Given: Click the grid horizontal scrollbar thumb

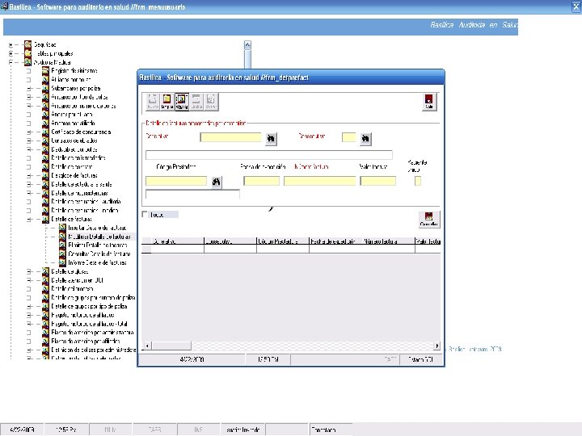Looking at the screenshot, I should [x=171, y=346].
